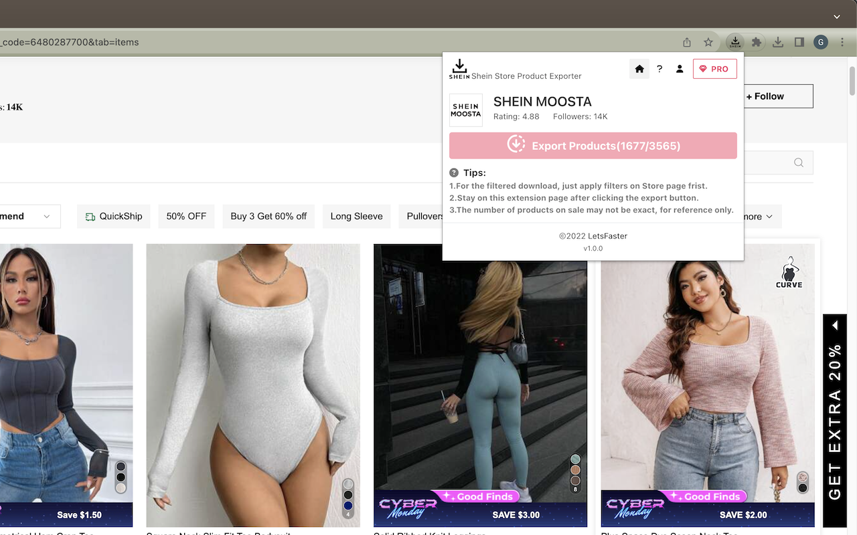Pick the navy blue bodysuit color swatch
This screenshot has width=857, height=535.
click(x=348, y=506)
